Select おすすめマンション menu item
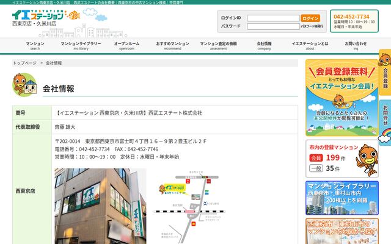 pyautogui.click(x=172, y=46)
